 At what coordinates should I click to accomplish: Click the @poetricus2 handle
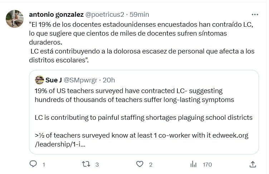[104, 15]
